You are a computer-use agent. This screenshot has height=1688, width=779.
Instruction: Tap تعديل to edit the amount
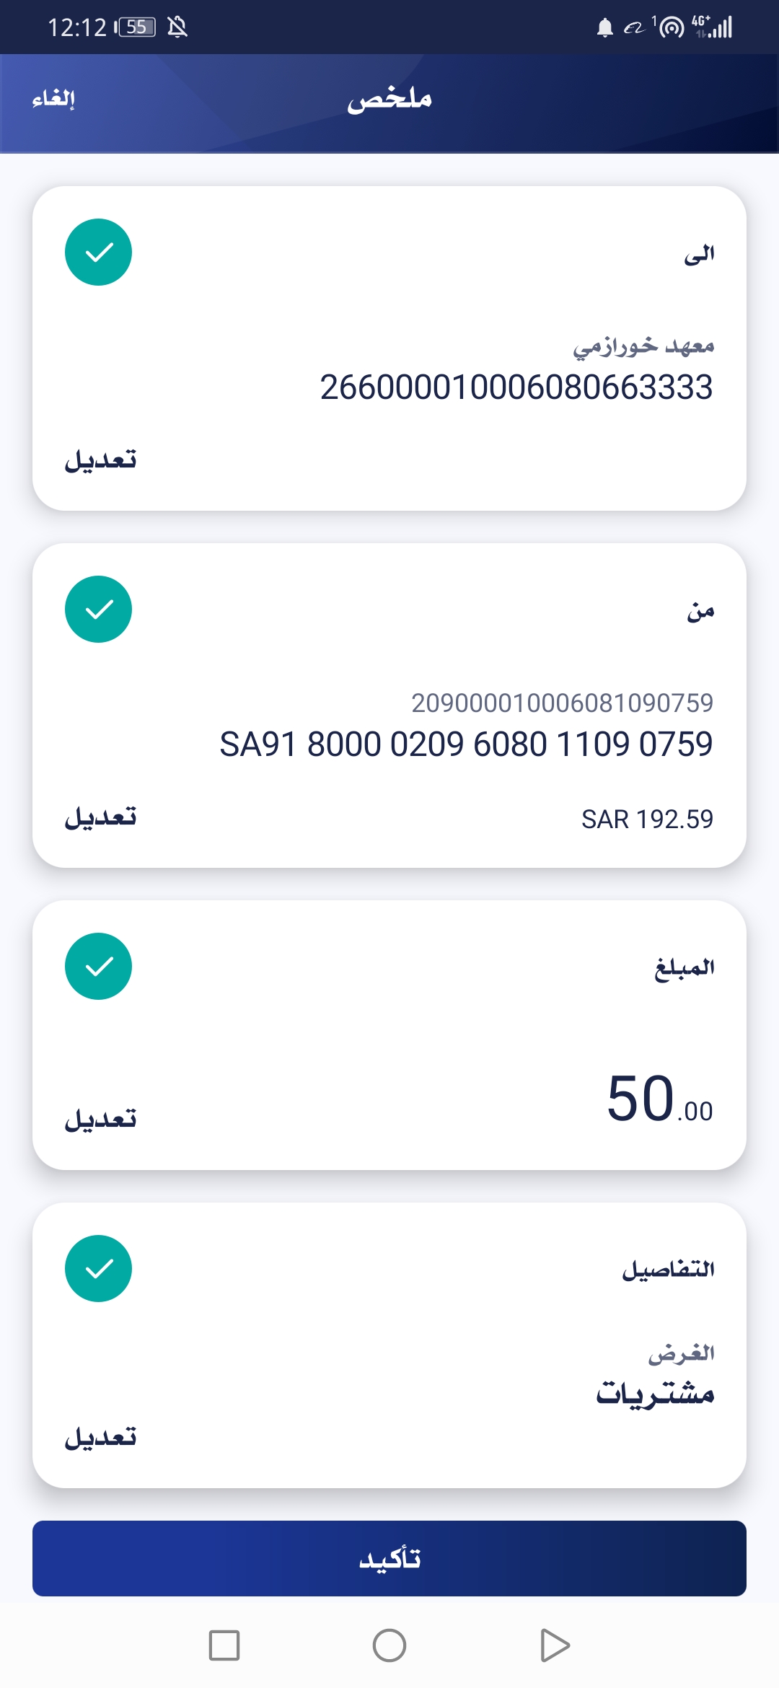pos(101,1119)
